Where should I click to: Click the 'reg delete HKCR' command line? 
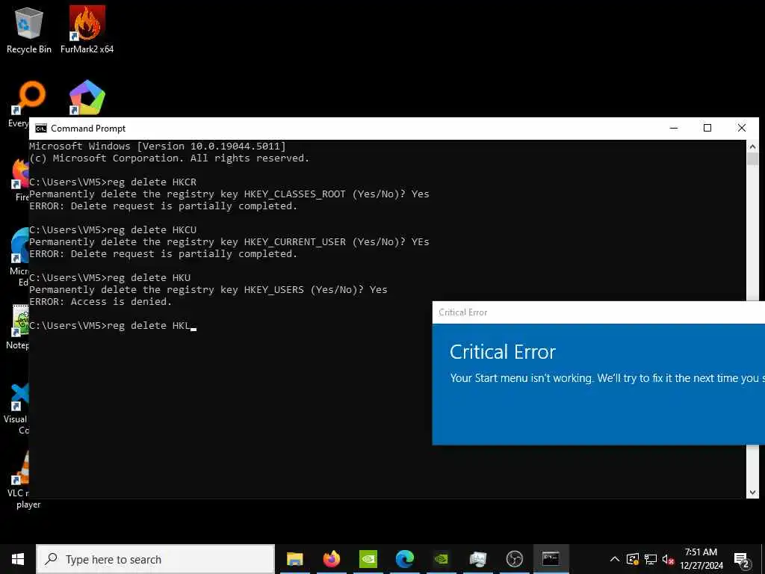click(113, 182)
